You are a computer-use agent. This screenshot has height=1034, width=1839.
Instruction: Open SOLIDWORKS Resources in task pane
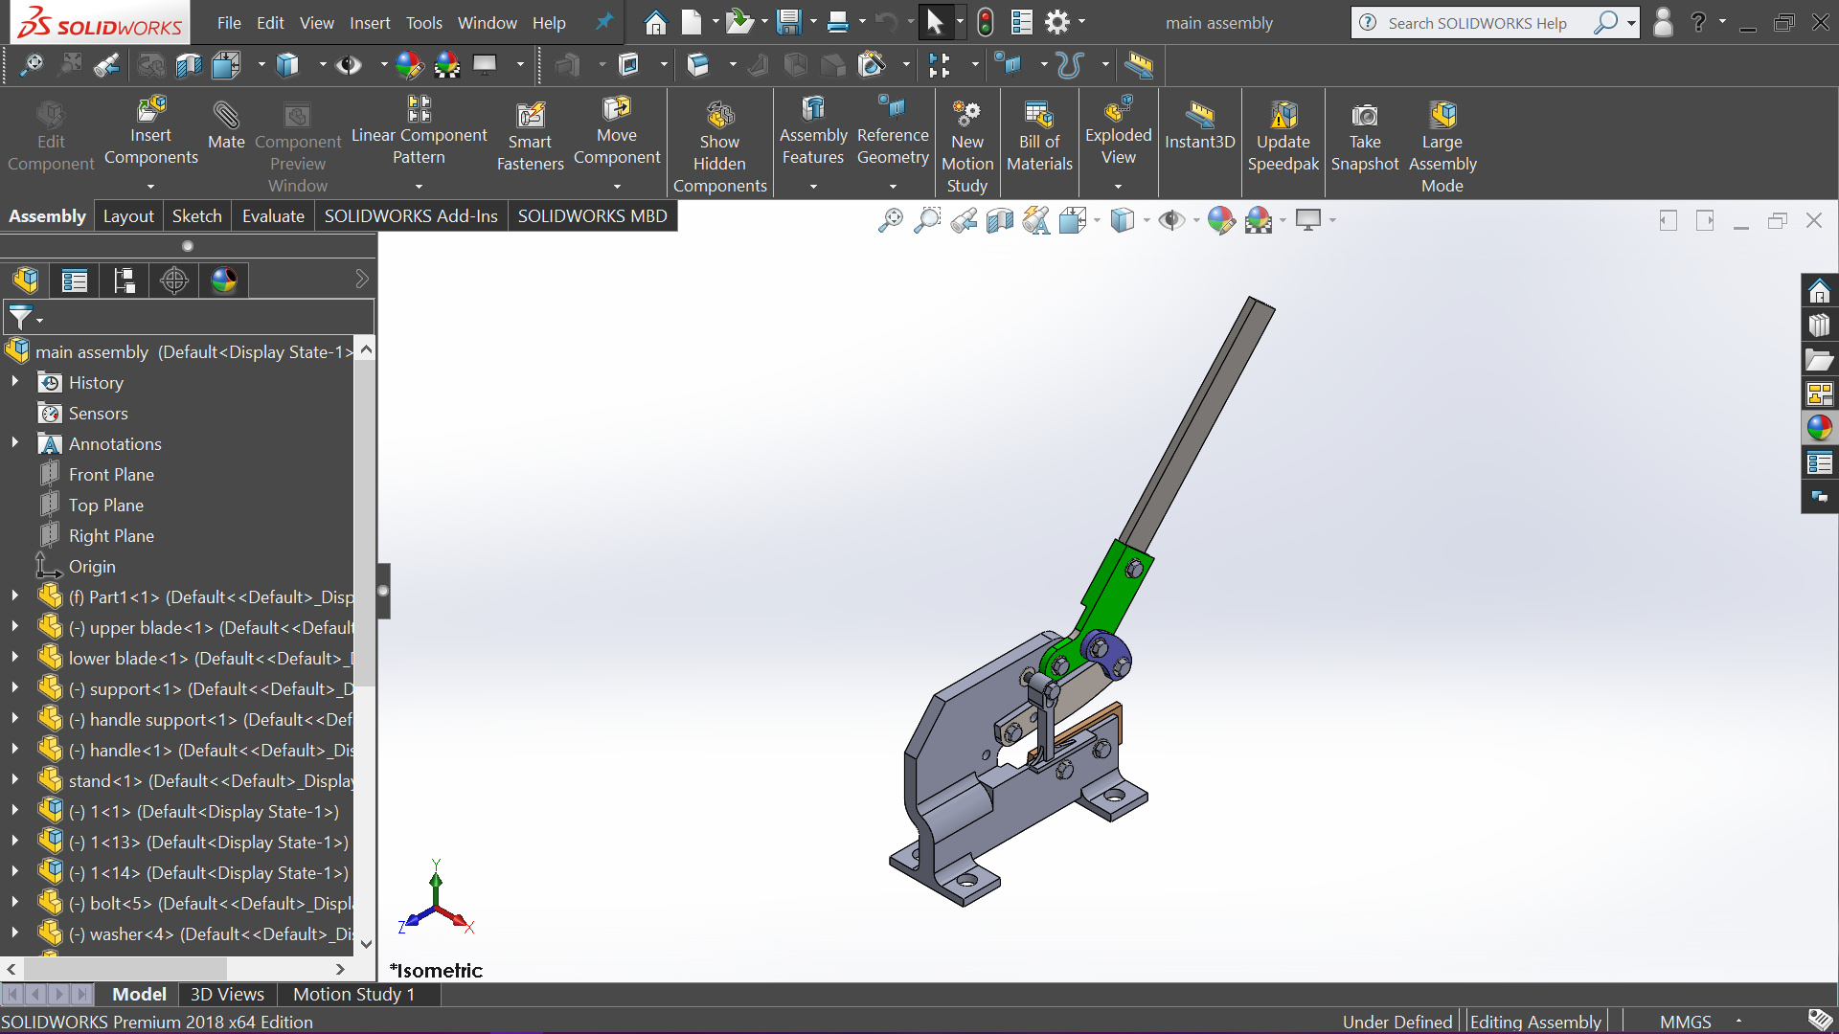click(x=1819, y=290)
